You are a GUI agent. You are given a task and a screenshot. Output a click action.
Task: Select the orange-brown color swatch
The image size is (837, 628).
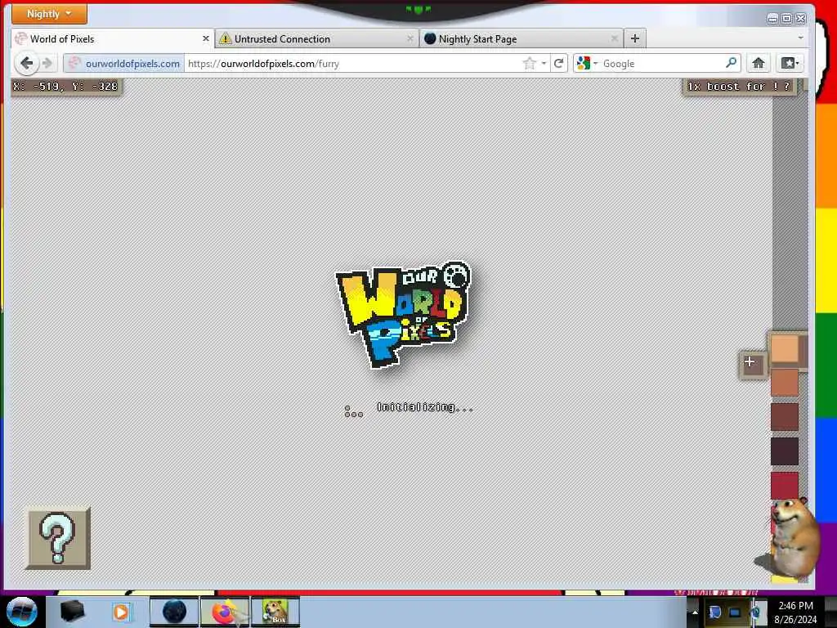pos(784,382)
